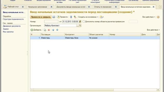The image size is (164, 92).
Task: Click the floppy disk save icon
Action: click(54, 17)
